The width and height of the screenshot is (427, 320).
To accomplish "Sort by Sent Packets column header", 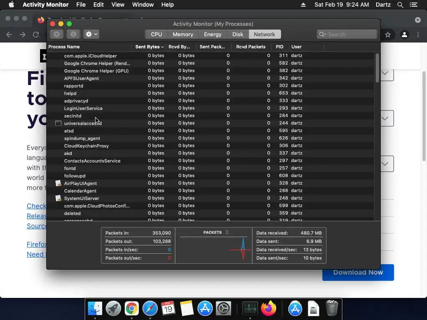I will [x=213, y=47].
